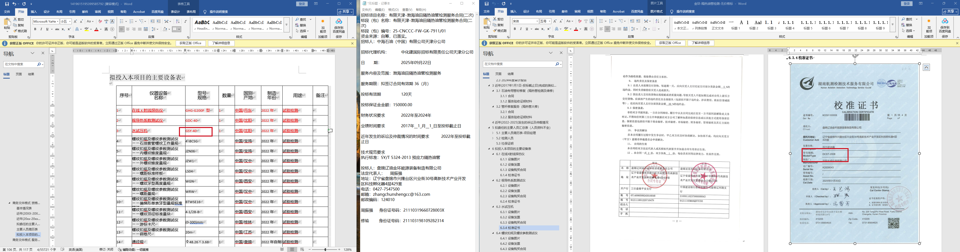The width and height of the screenshot is (960, 252).
Task: Click 登录 sign-in in 兼容模式 Word window
Action: pos(302,4)
